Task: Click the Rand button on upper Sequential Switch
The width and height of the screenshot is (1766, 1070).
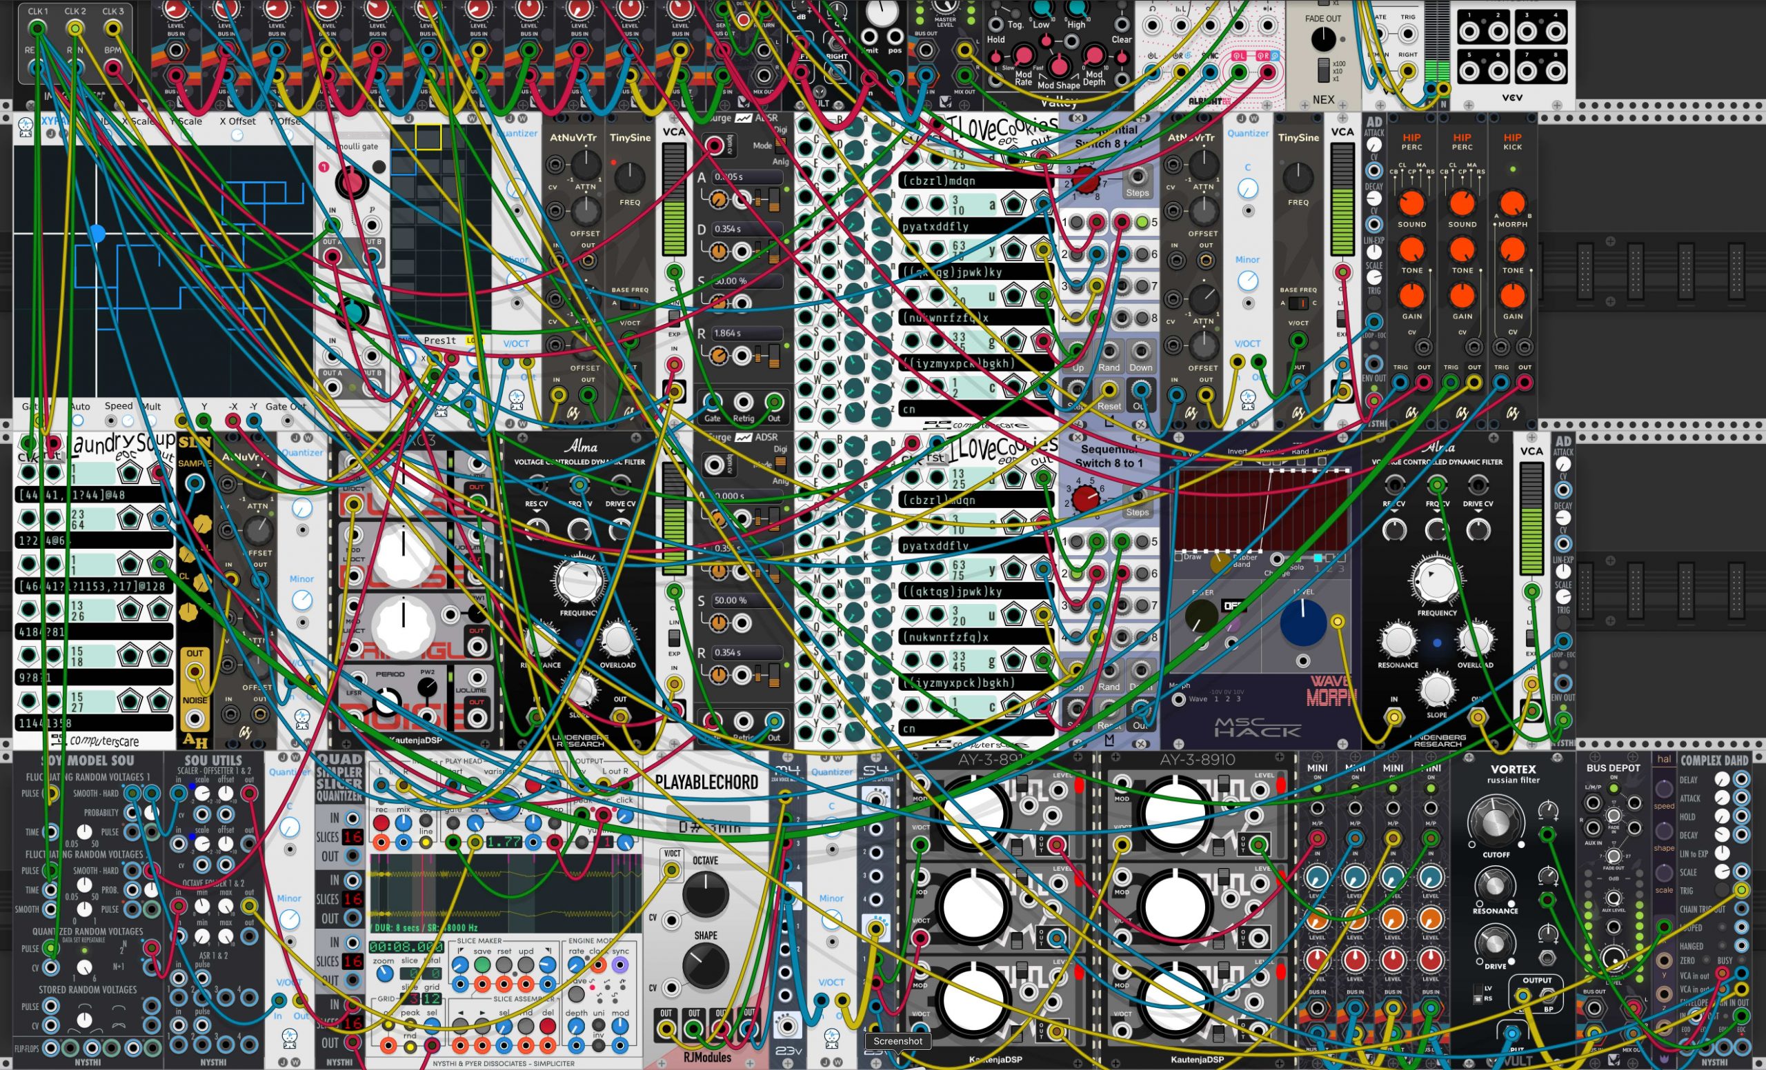Action: coord(1109,351)
